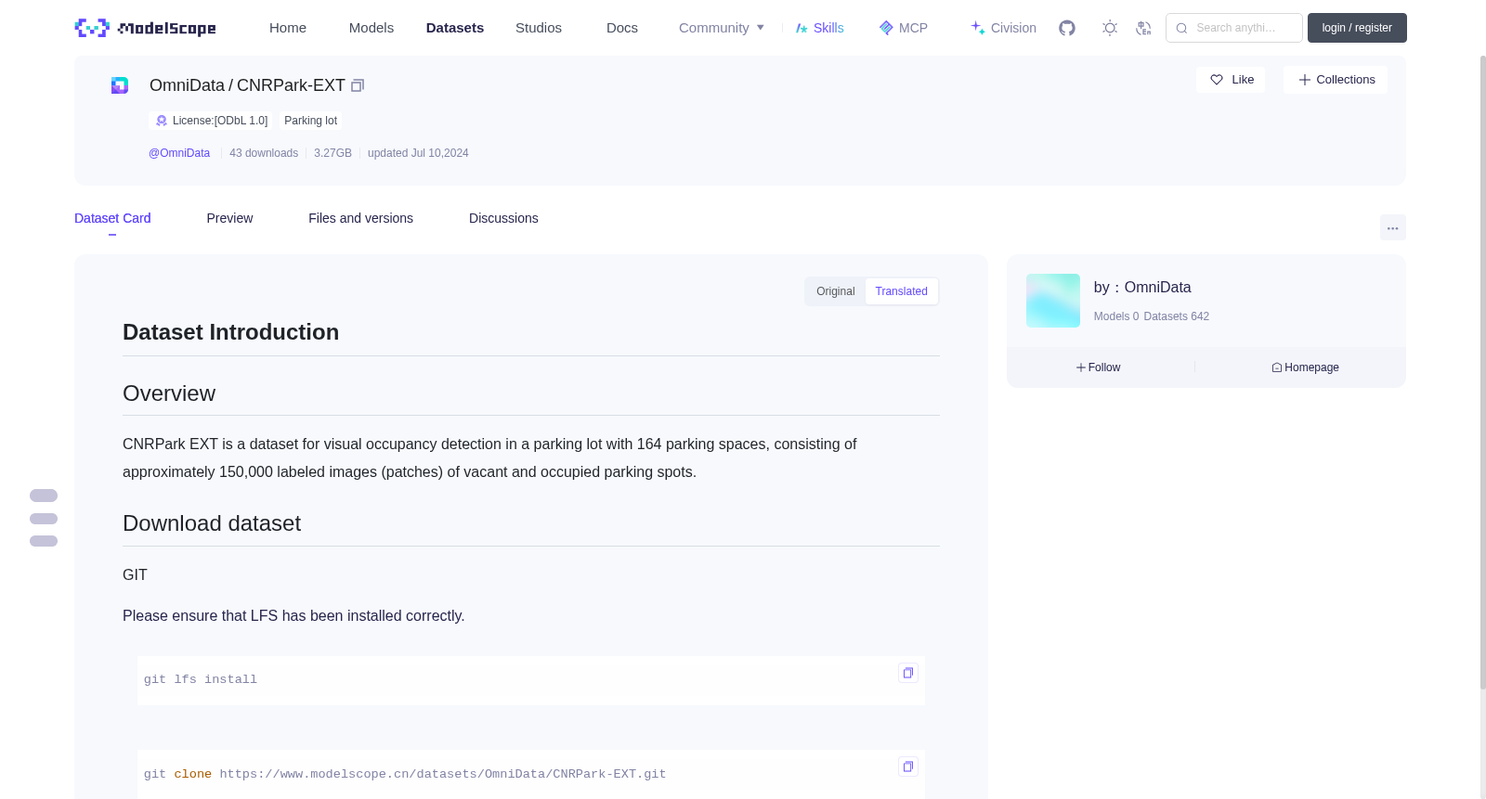Image resolution: width=1486 pixels, height=799 pixels.
Task: Click the OmniData author thumbnail
Action: (x=1053, y=301)
